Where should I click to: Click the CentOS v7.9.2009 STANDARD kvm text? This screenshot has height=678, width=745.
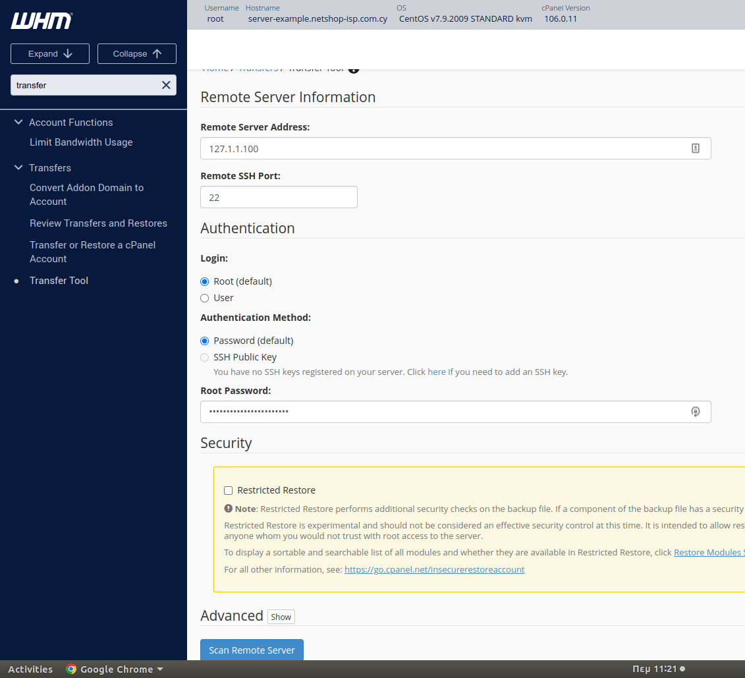[466, 19]
